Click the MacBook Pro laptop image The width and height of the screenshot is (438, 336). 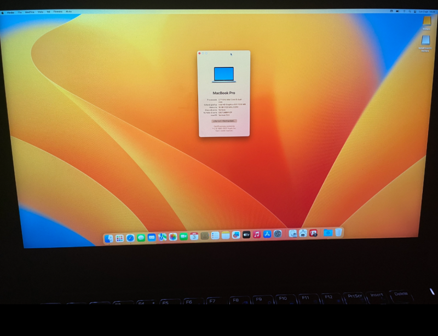(224, 74)
